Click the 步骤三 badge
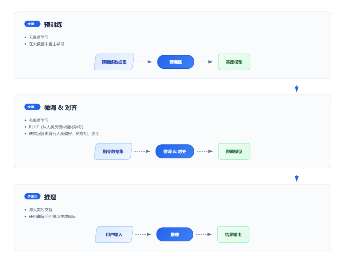Viewport: 345px width, 276px height. click(x=32, y=196)
